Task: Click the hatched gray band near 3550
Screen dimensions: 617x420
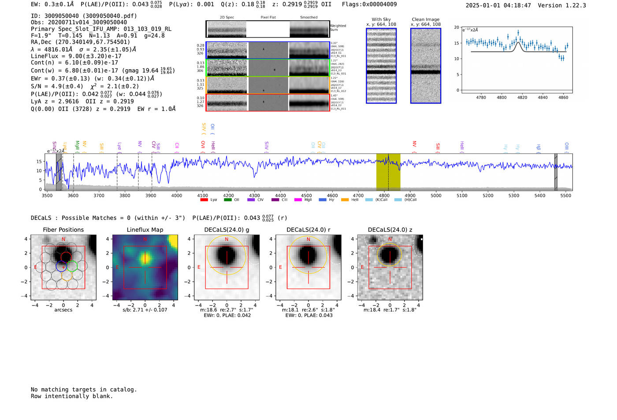Action: click(x=59, y=172)
